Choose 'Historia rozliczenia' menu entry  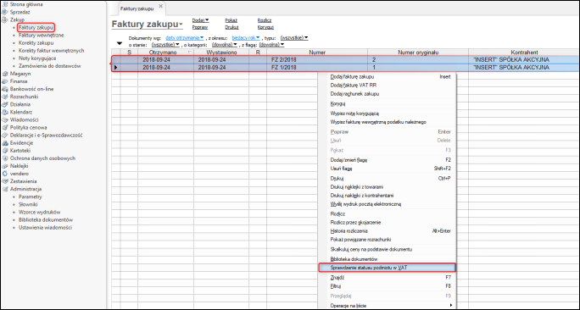click(x=387, y=231)
